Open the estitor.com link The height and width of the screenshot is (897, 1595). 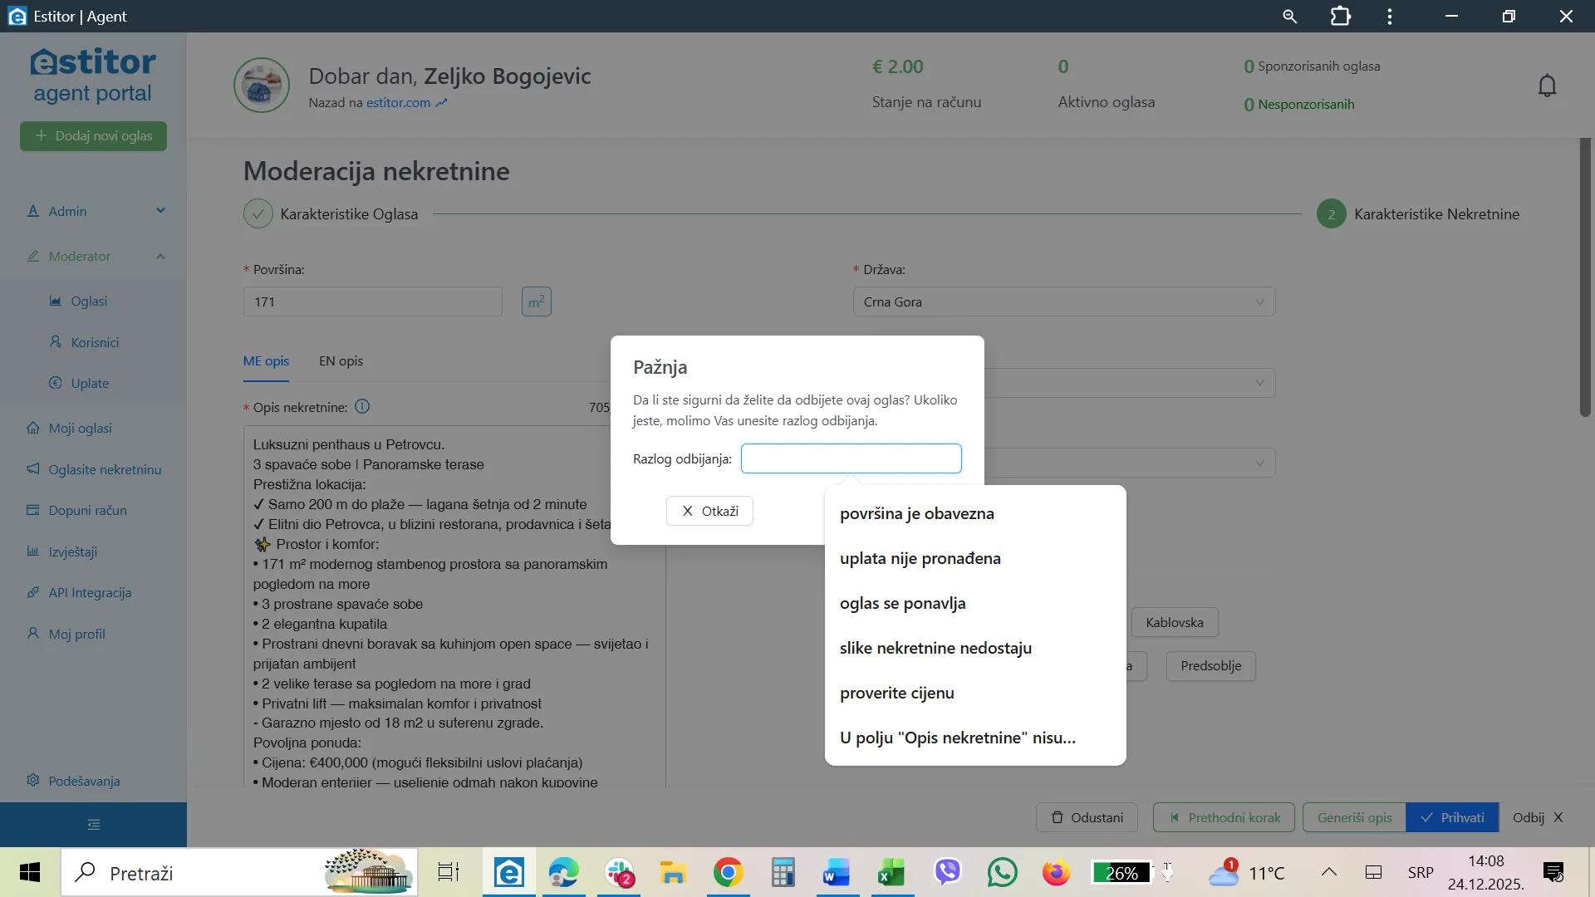click(x=399, y=103)
